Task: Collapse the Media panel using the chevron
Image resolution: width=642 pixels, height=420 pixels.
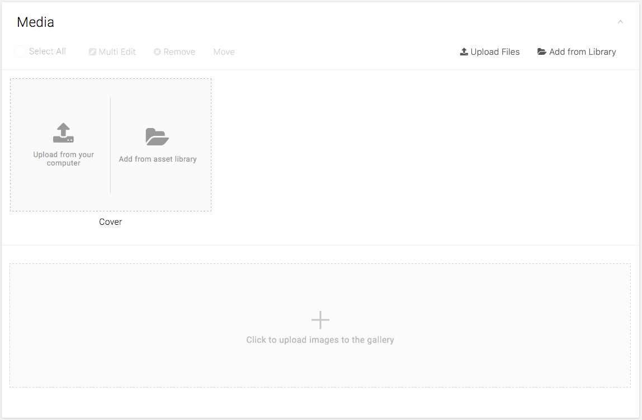Action: 620,22
